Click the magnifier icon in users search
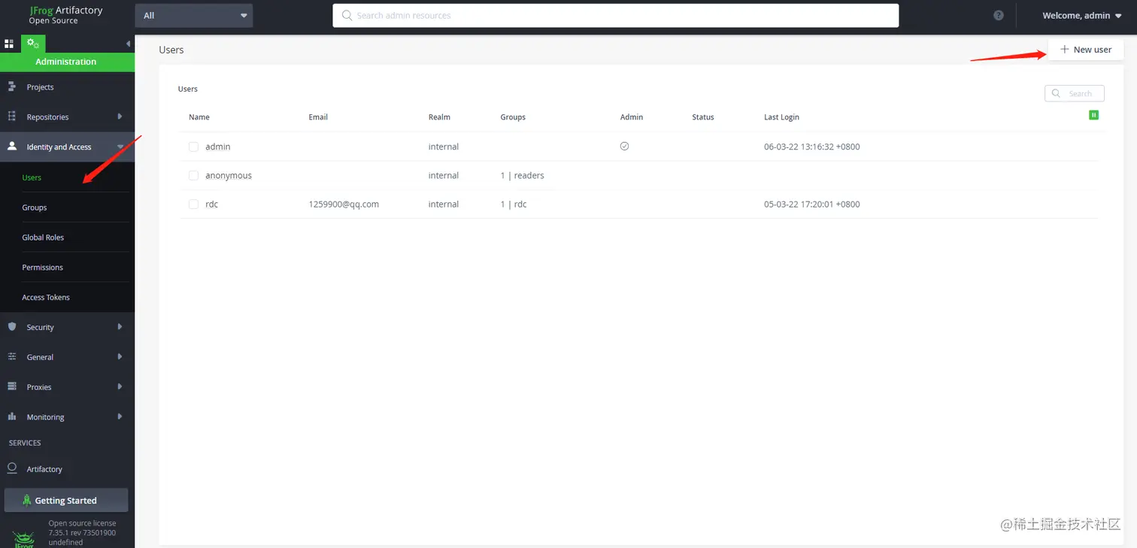 [x=1057, y=93]
